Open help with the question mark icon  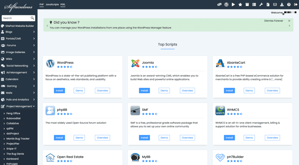pyautogui.click(x=289, y=5)
